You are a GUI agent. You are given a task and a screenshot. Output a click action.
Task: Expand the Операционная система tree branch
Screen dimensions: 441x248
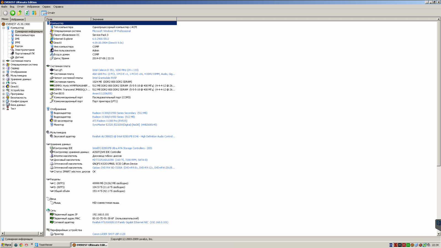pyautogui.click(x=4, y=64)
